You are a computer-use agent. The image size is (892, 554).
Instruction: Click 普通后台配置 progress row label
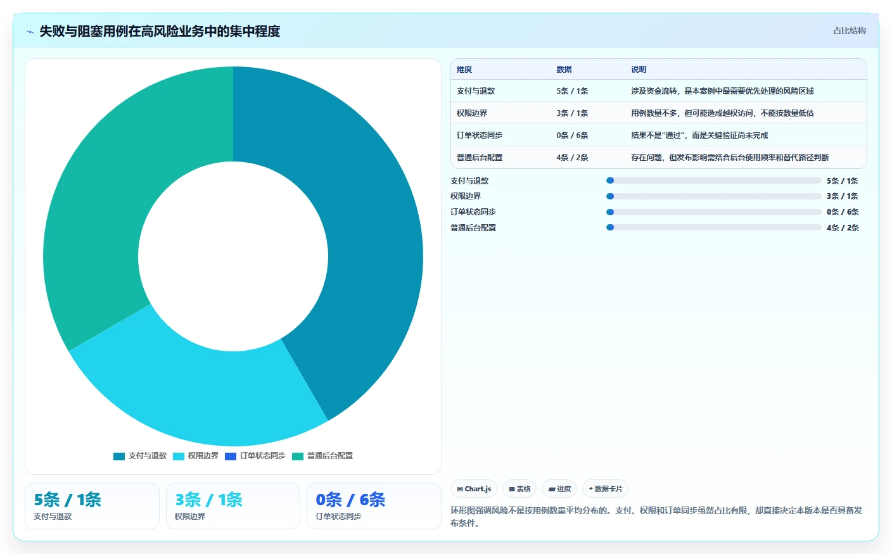click(473, 228)
